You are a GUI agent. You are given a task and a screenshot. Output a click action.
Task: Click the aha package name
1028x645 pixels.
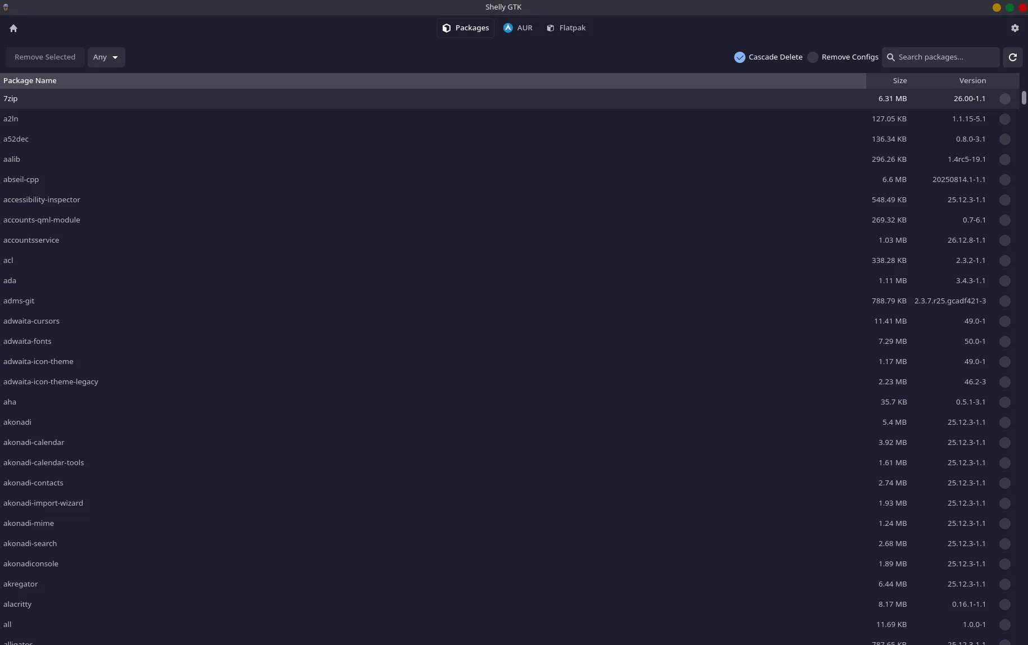tap(10, 402)
